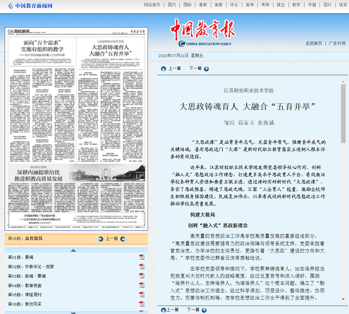The width and height of the screenshot is (349, 314).
Task: Select 高考 in the top navigation
Action: pos(250,5)
